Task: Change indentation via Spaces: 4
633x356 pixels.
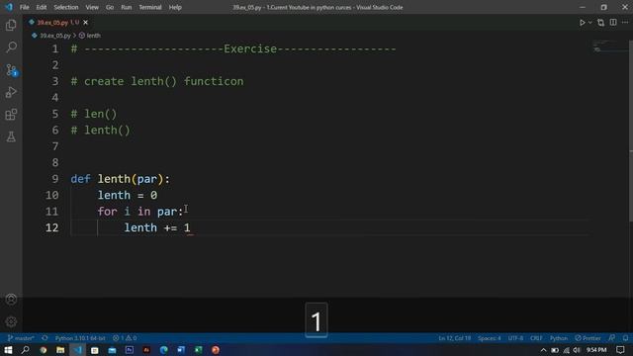Action: [x=490, y=338]
